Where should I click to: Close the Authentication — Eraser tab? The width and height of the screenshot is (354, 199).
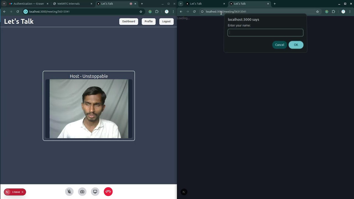tap(48, 4)
